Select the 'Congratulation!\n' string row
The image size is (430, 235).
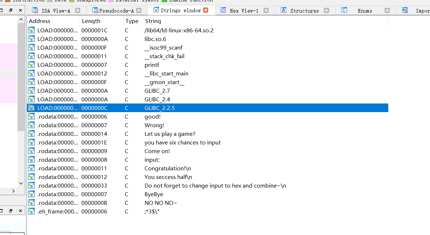[x=168, y=168]
